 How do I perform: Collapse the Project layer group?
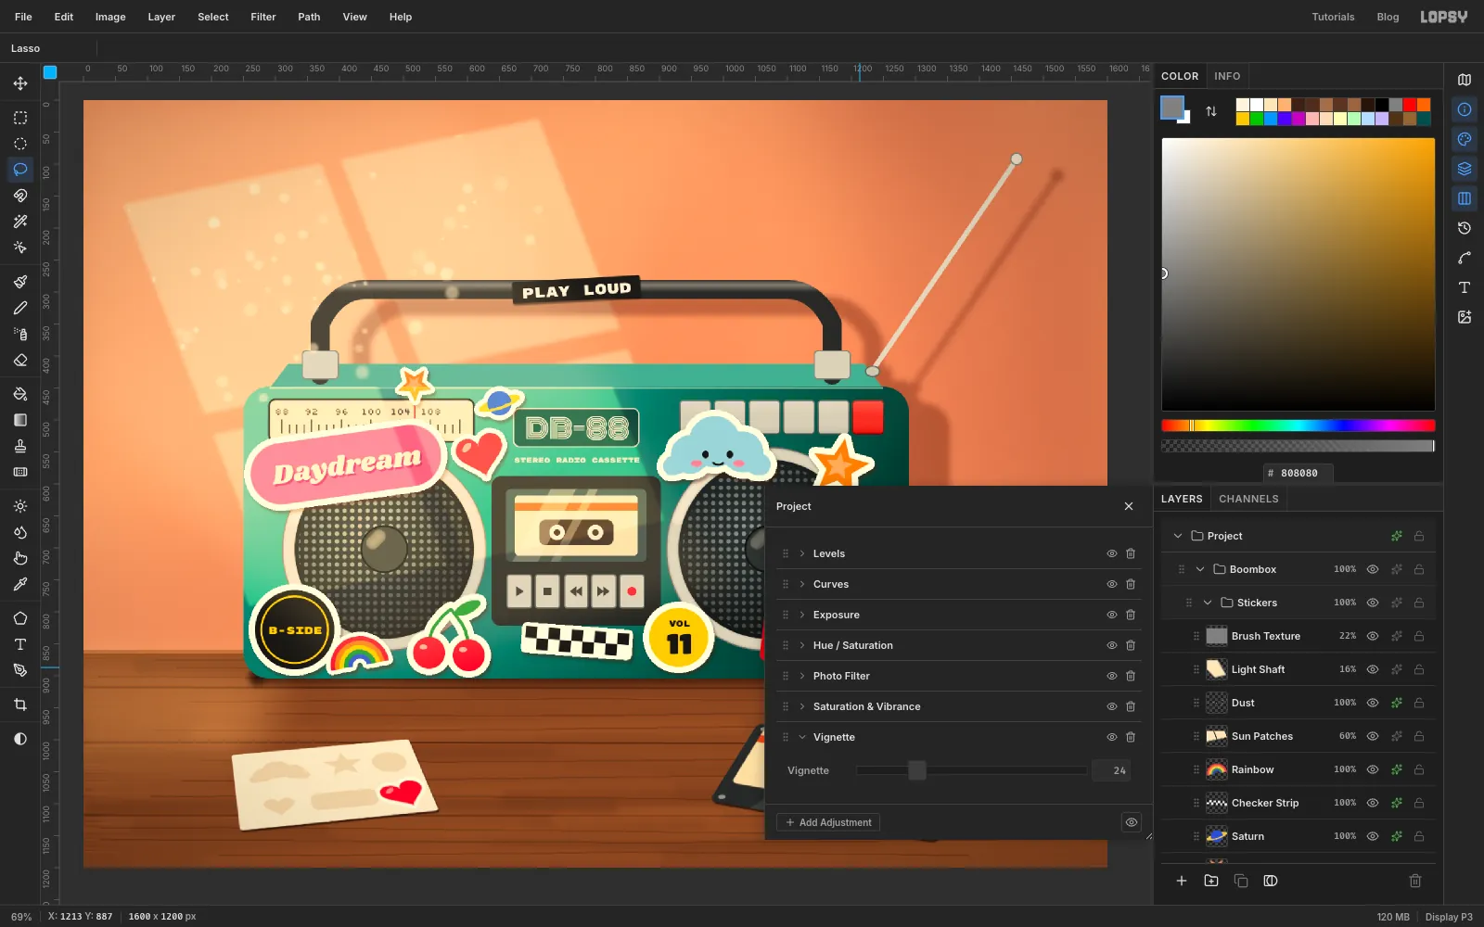(x=1178, y=536)
